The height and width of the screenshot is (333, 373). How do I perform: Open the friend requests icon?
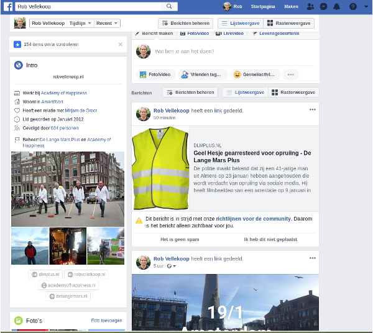(310, 6)
